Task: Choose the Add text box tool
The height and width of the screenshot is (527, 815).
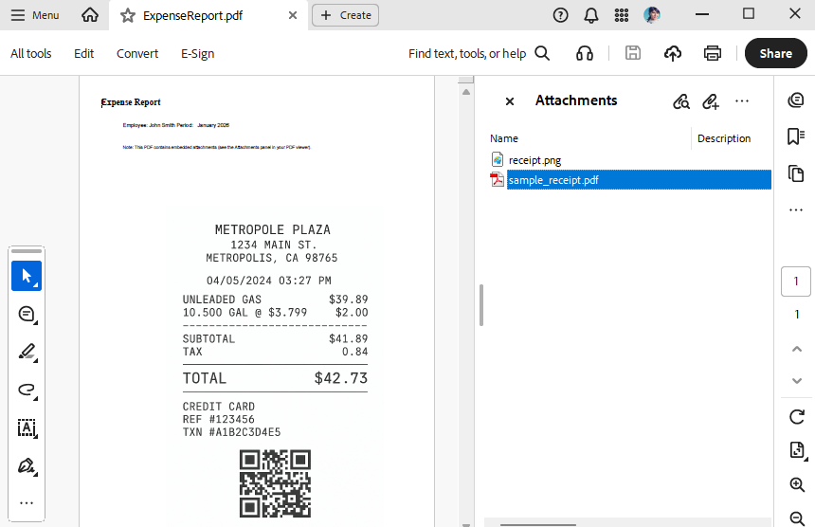Action: coord(27,428)
